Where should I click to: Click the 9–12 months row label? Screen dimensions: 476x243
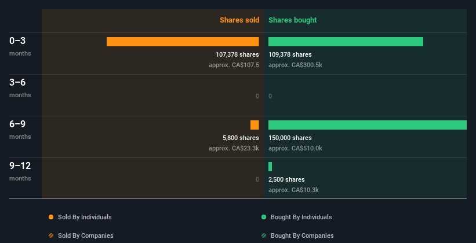pyautogui.click(x=20, y=171)
